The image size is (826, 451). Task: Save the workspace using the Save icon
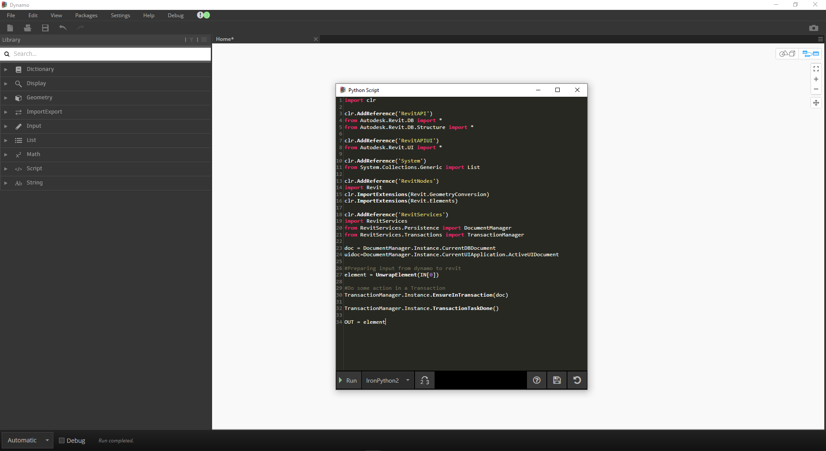click(x=45, y=28)
